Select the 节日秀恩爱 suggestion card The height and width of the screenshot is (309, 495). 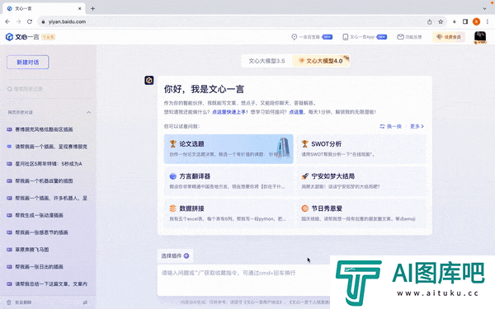tap(361, 213)
